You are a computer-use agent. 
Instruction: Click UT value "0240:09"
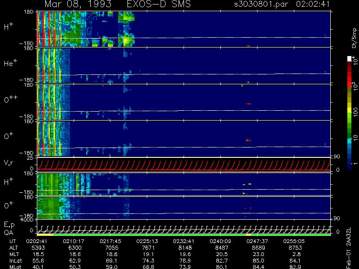click(x=221, y=241)
